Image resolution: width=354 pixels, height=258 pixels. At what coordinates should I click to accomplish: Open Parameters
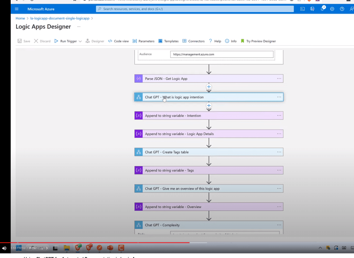144,41
